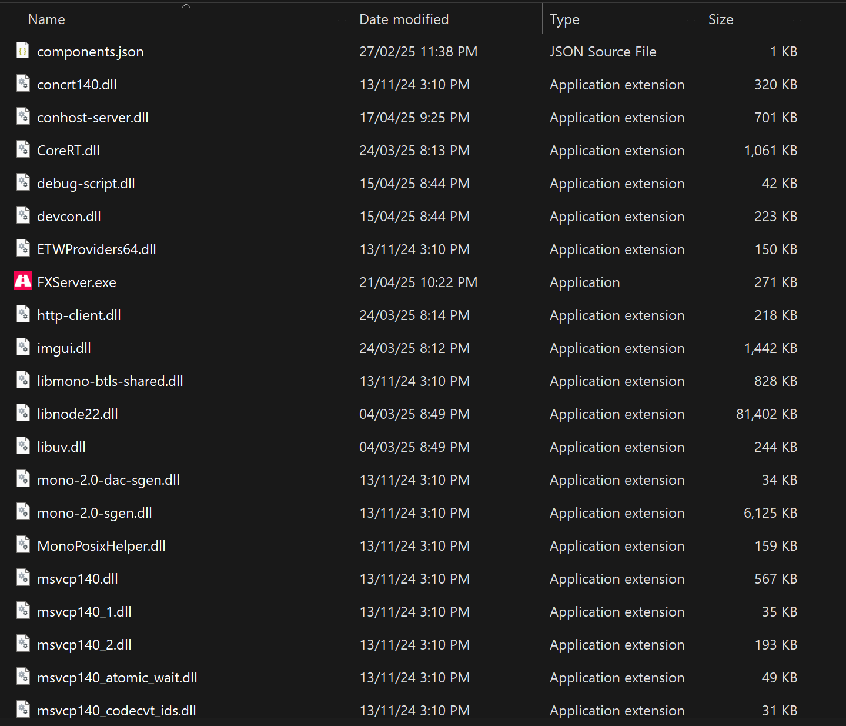The height and width of the screenshot is (726, 846).
Task: Select the file name mono-2.0-dac-sgen.dll
Action: pos(108,480)
